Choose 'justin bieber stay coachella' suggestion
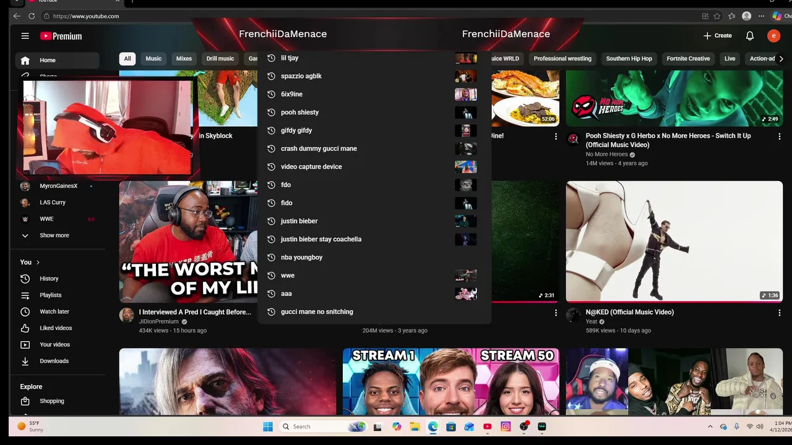 (374, 239)
